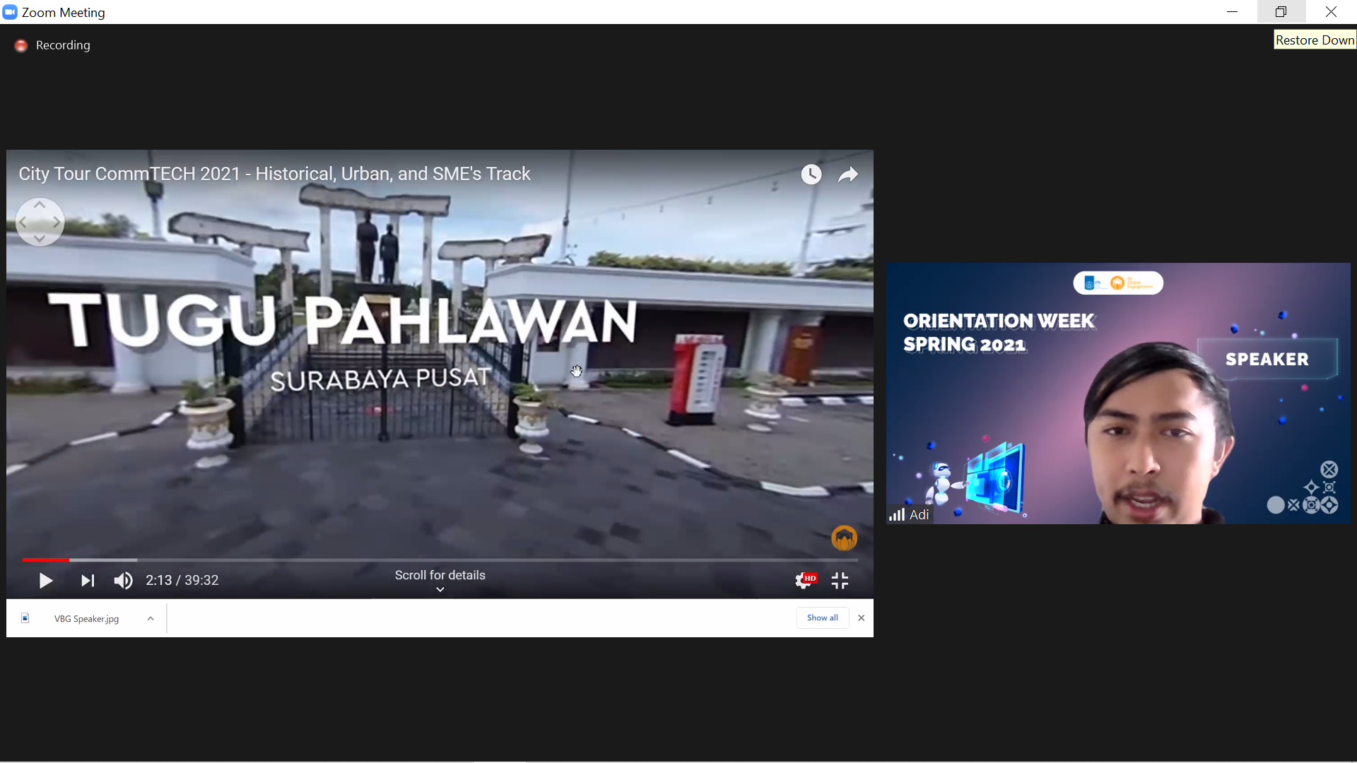Play the paused YouTube video
The image size is (1357, 763).
coord(46,581)
